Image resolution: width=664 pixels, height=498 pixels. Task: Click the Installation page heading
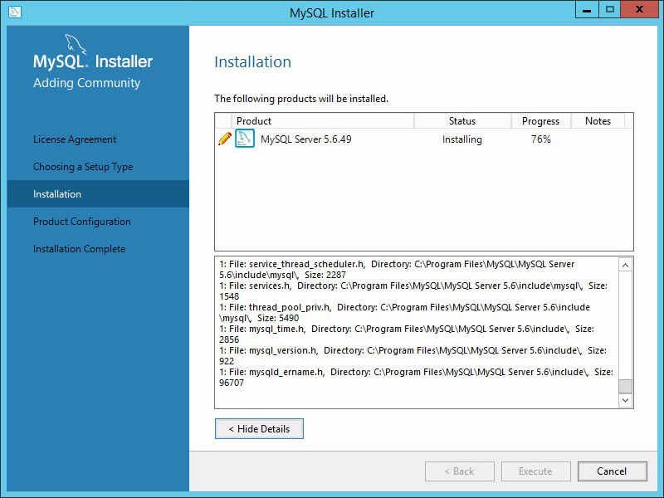(253, 61)
